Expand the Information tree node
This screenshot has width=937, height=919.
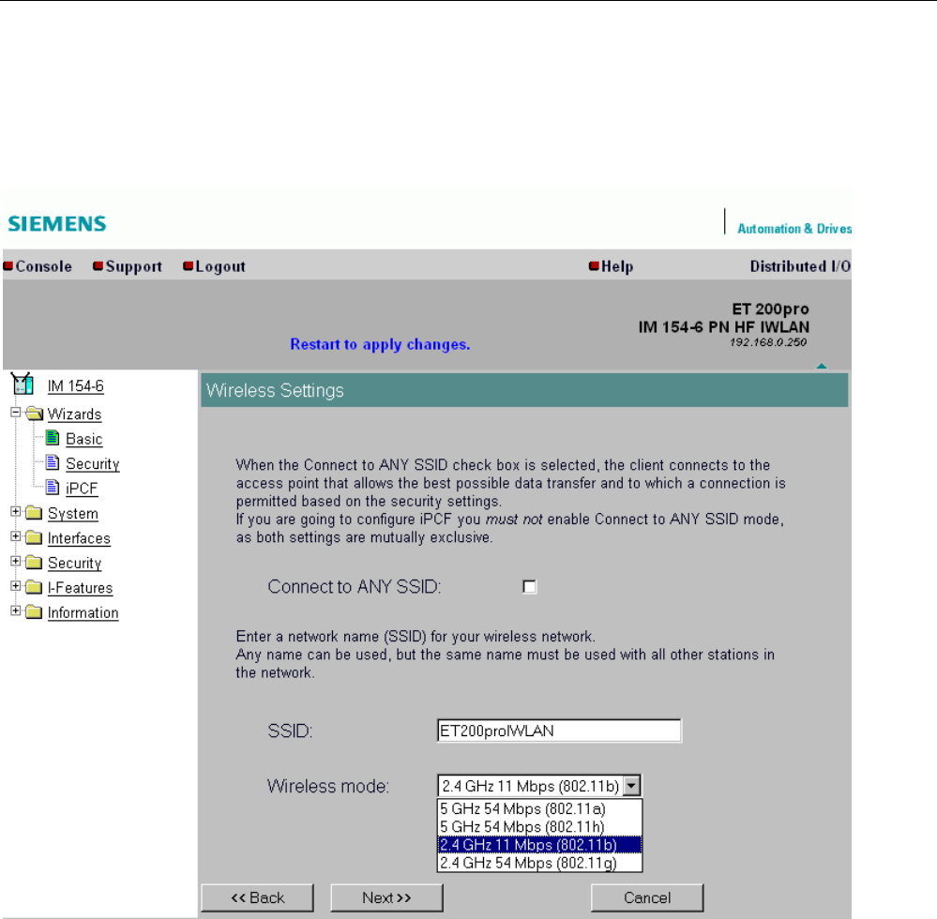pyautogui.click(x=16, y=610)
